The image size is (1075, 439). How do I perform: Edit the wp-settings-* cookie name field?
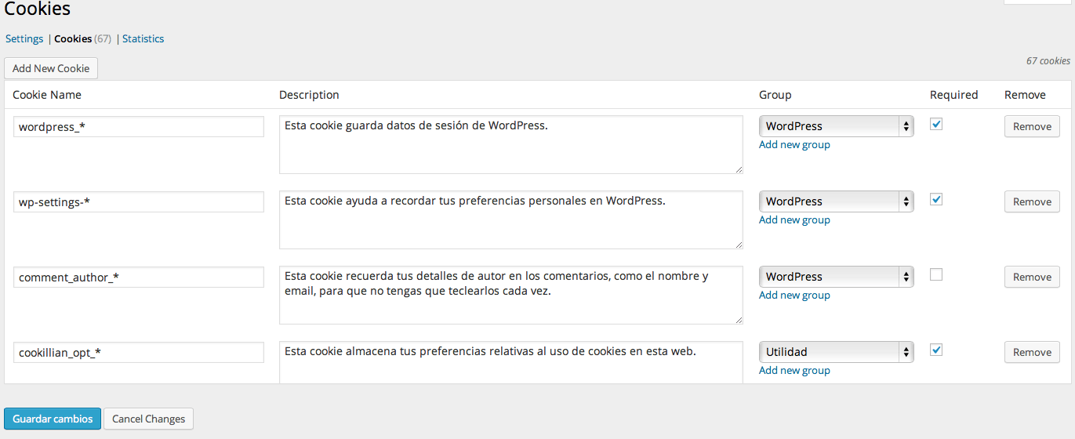point(139,201)
